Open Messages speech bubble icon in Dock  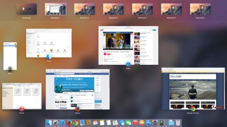122,123
